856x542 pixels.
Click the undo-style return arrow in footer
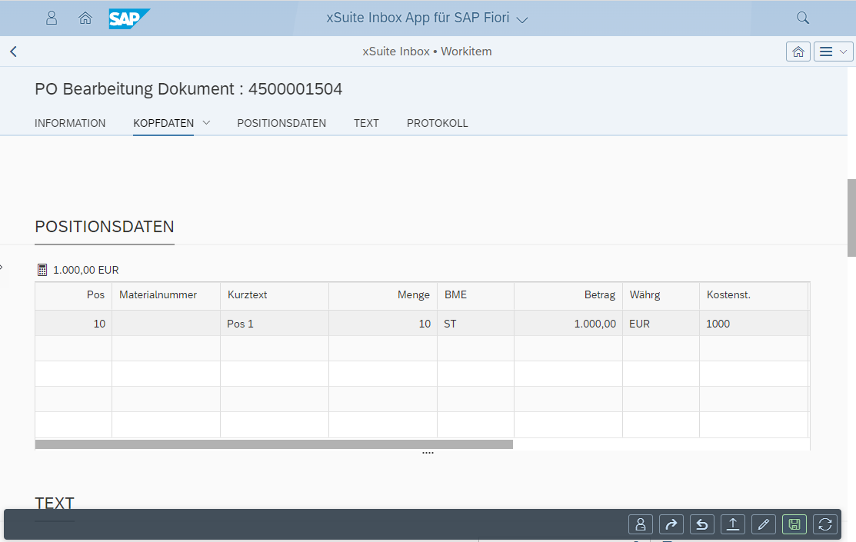[x=701, y=524]
